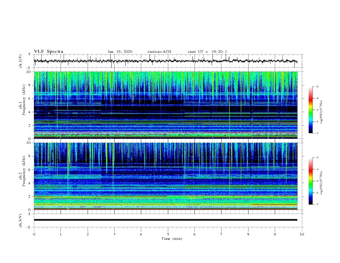The height and width of the screenshot is (263, 340).
Task: Click the "-4" label on ch.2 colorbar
Action: coord(316,169)
